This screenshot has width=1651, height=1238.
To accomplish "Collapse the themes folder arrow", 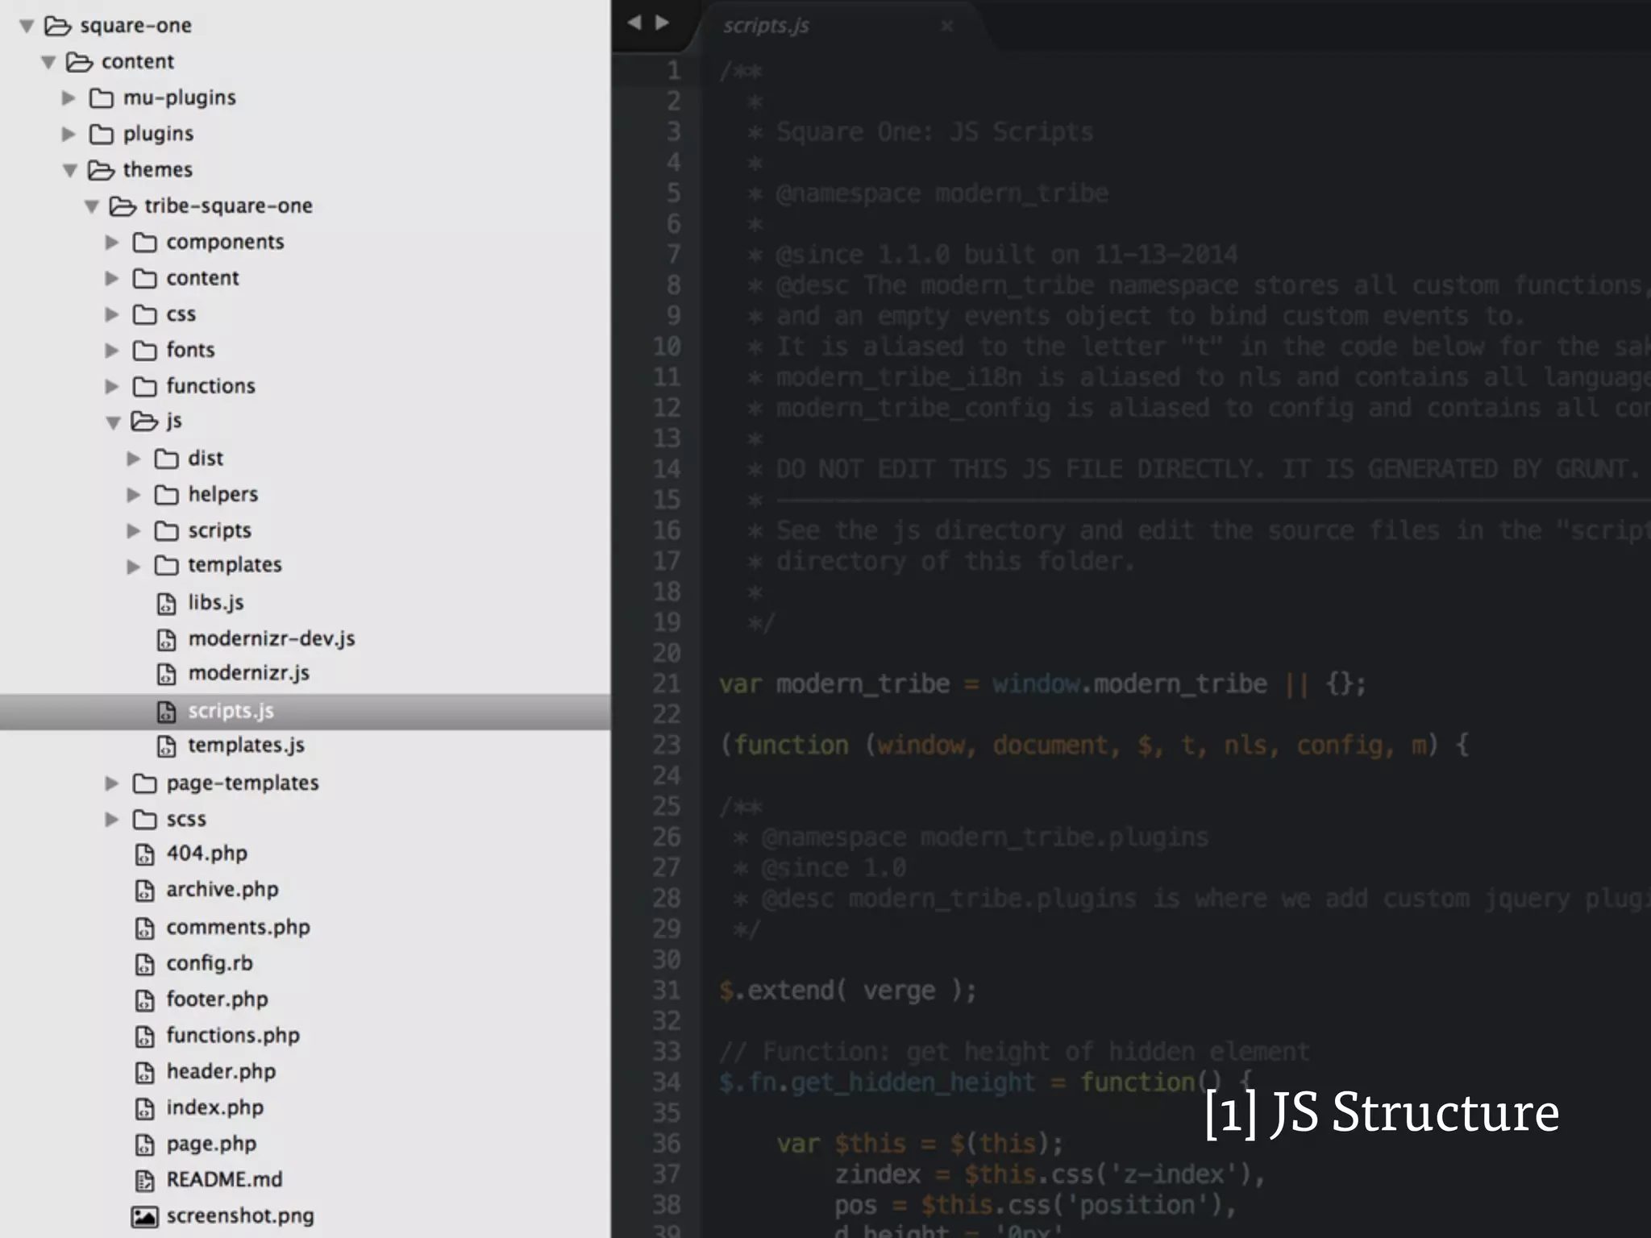I will (x=70, y=170).
